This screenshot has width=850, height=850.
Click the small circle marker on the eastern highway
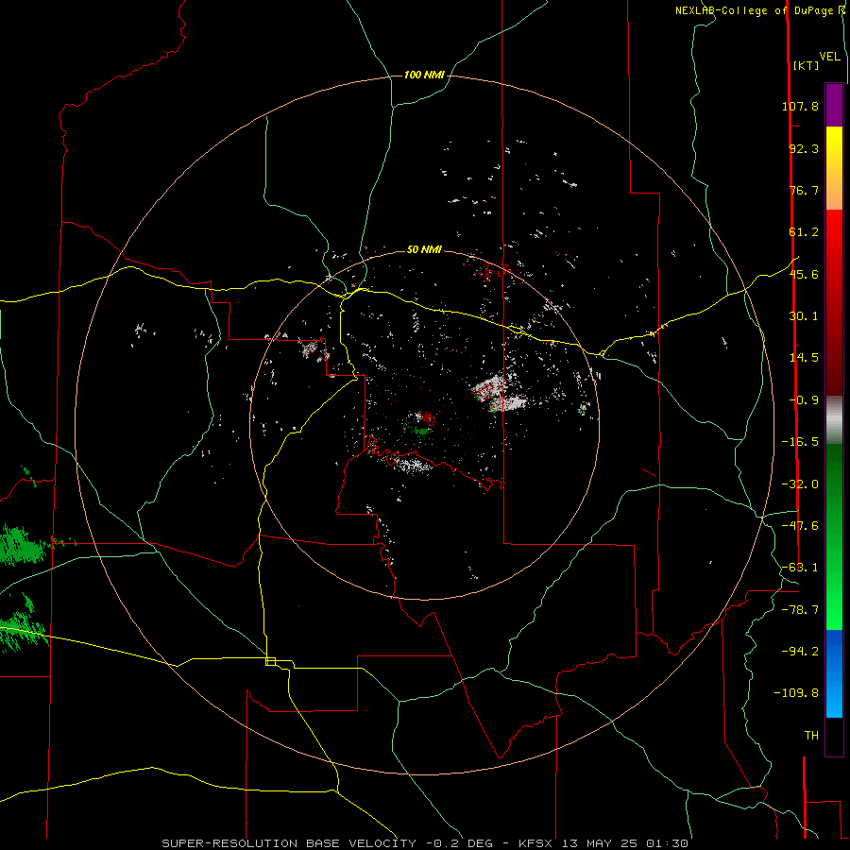[603, 354]
